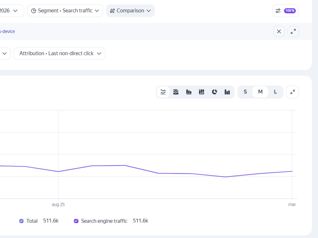This screenshot has width=318, height=238.
Task: Uncheck the Search engine traffic checkbox
Action: pyautogui.click(x=76, y=221)
